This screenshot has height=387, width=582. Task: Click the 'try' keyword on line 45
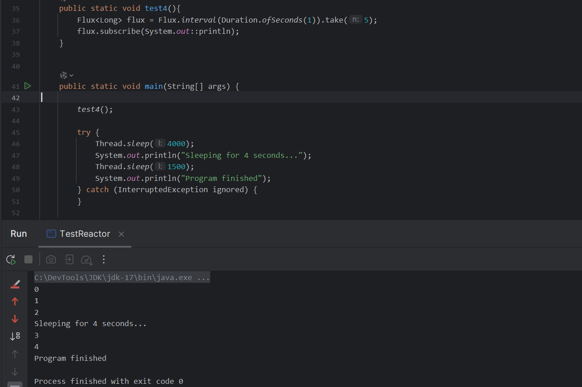click(x=84, y=132)
